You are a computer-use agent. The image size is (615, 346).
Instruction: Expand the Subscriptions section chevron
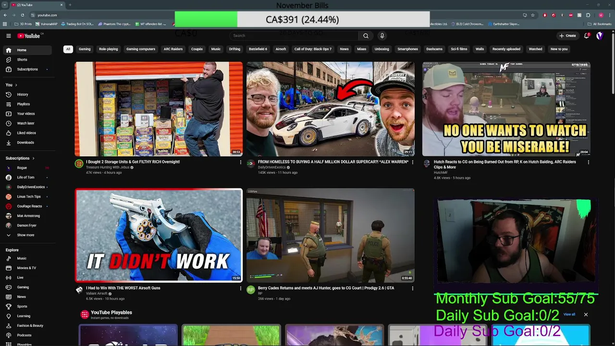point(33,158)
